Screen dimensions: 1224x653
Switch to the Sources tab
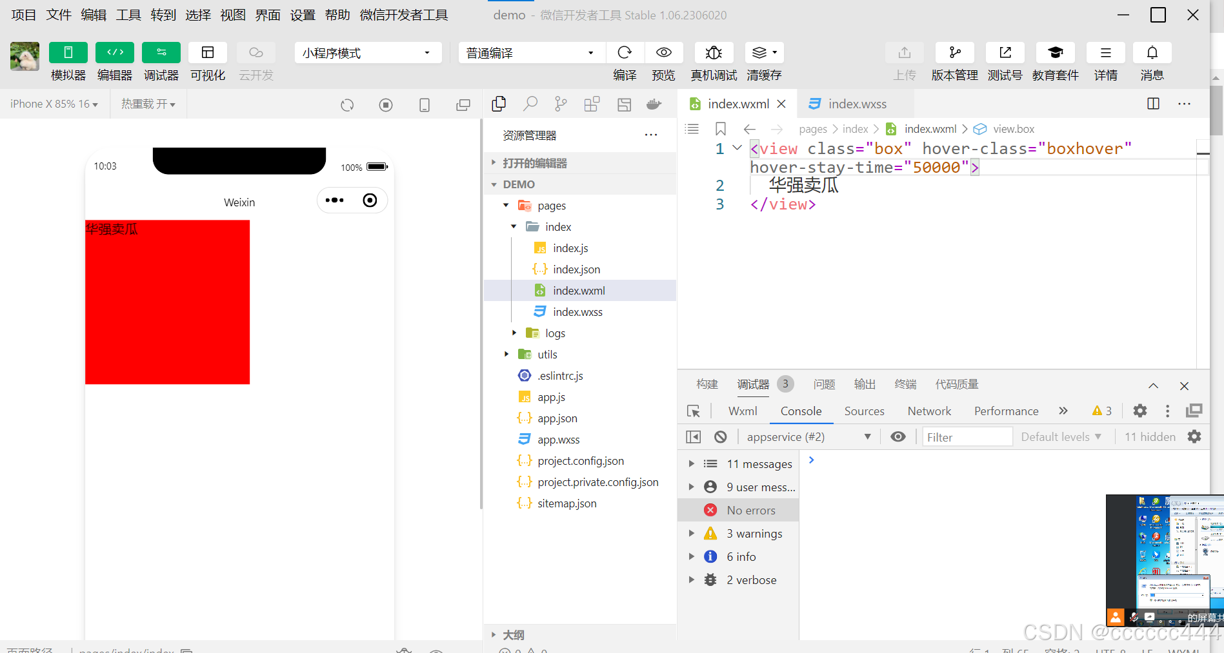pos(864,411)
